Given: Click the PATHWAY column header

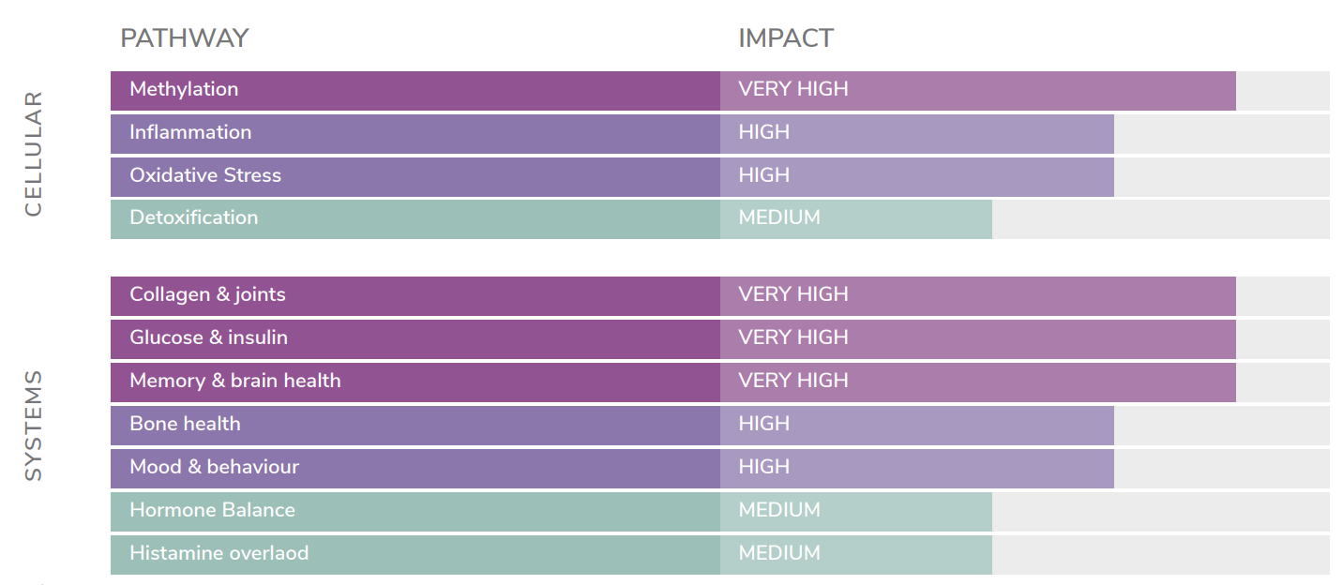Looking at the screenshot, I should point(185,38).
